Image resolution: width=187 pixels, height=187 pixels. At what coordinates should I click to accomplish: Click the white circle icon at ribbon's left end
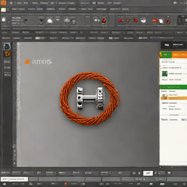(4, 20)
